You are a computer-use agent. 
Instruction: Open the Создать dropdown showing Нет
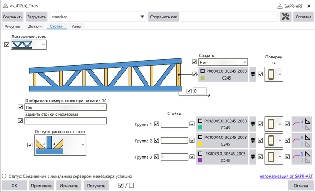[x=223, y=62]
